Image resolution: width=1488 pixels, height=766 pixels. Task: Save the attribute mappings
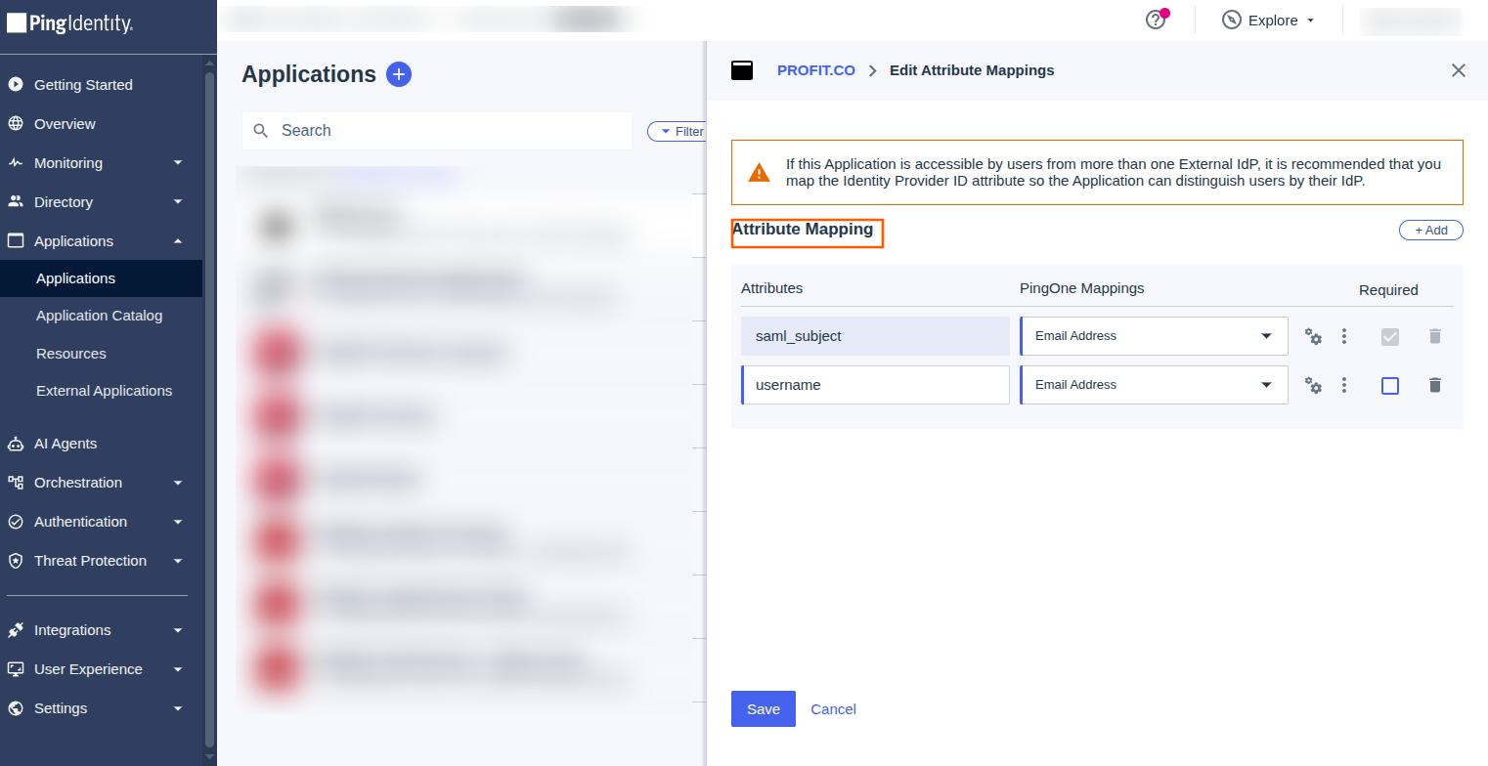pos(764,709)
